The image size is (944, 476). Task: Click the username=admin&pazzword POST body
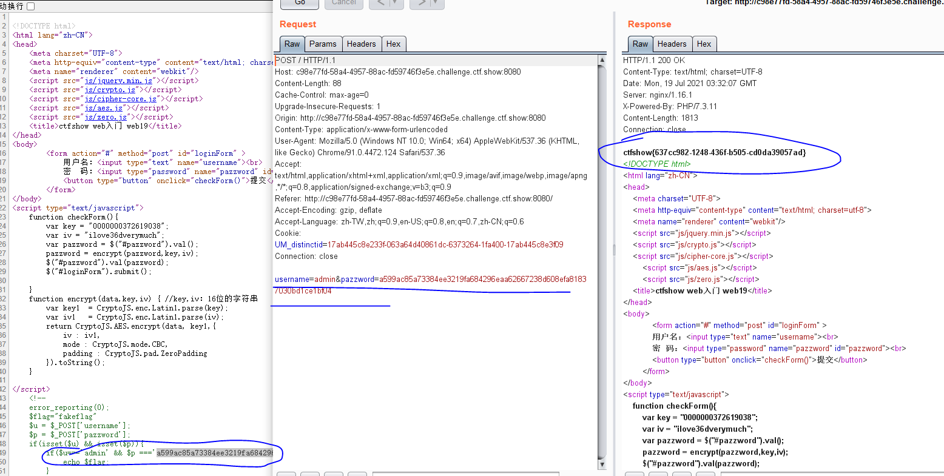click(x=431, y=285)
